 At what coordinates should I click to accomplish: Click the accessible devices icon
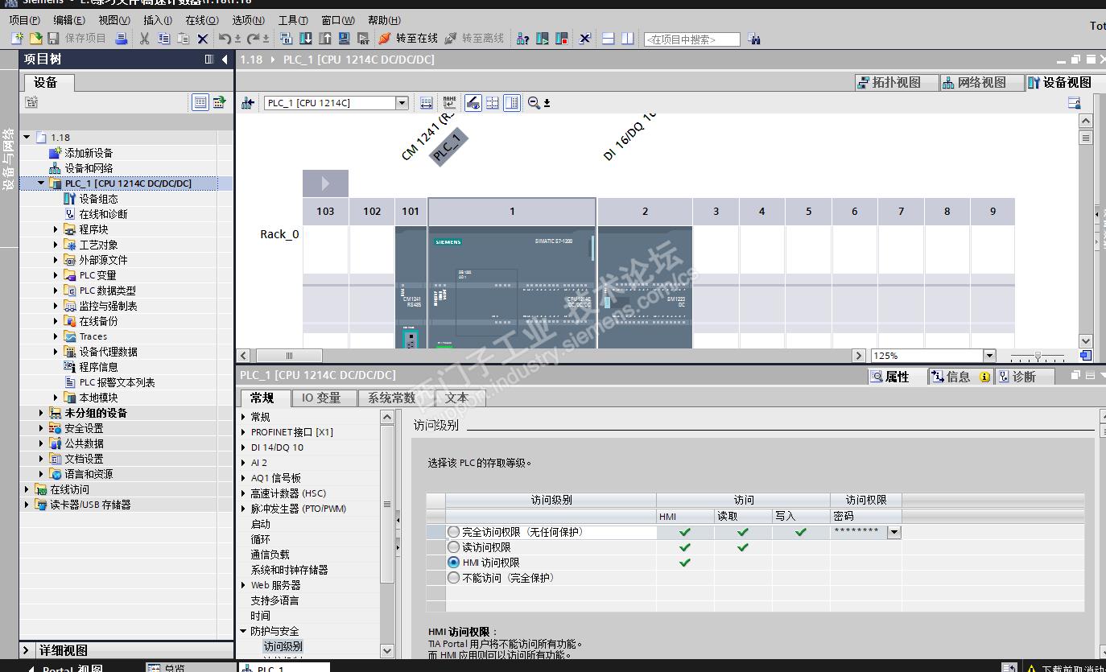(523, 39)
